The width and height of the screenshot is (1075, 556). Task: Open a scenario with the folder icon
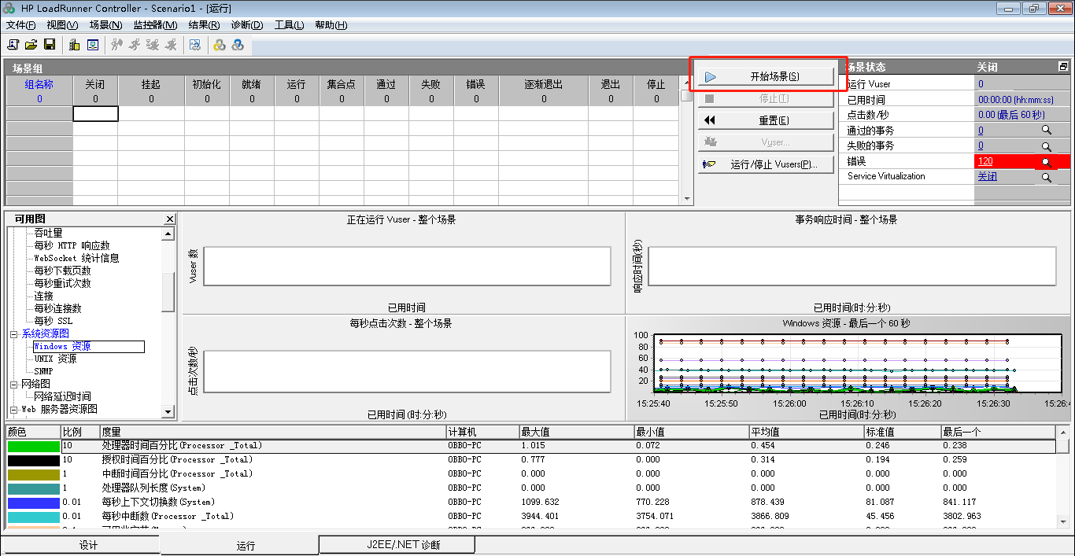(x=31, y=45)
